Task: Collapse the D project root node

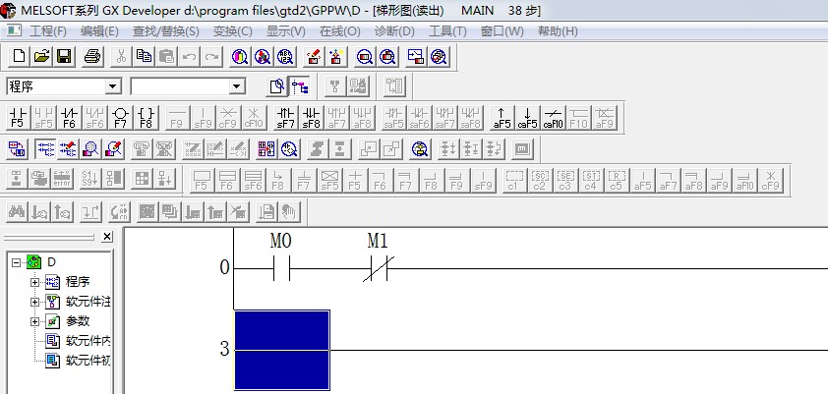Action: pos(17,262)
